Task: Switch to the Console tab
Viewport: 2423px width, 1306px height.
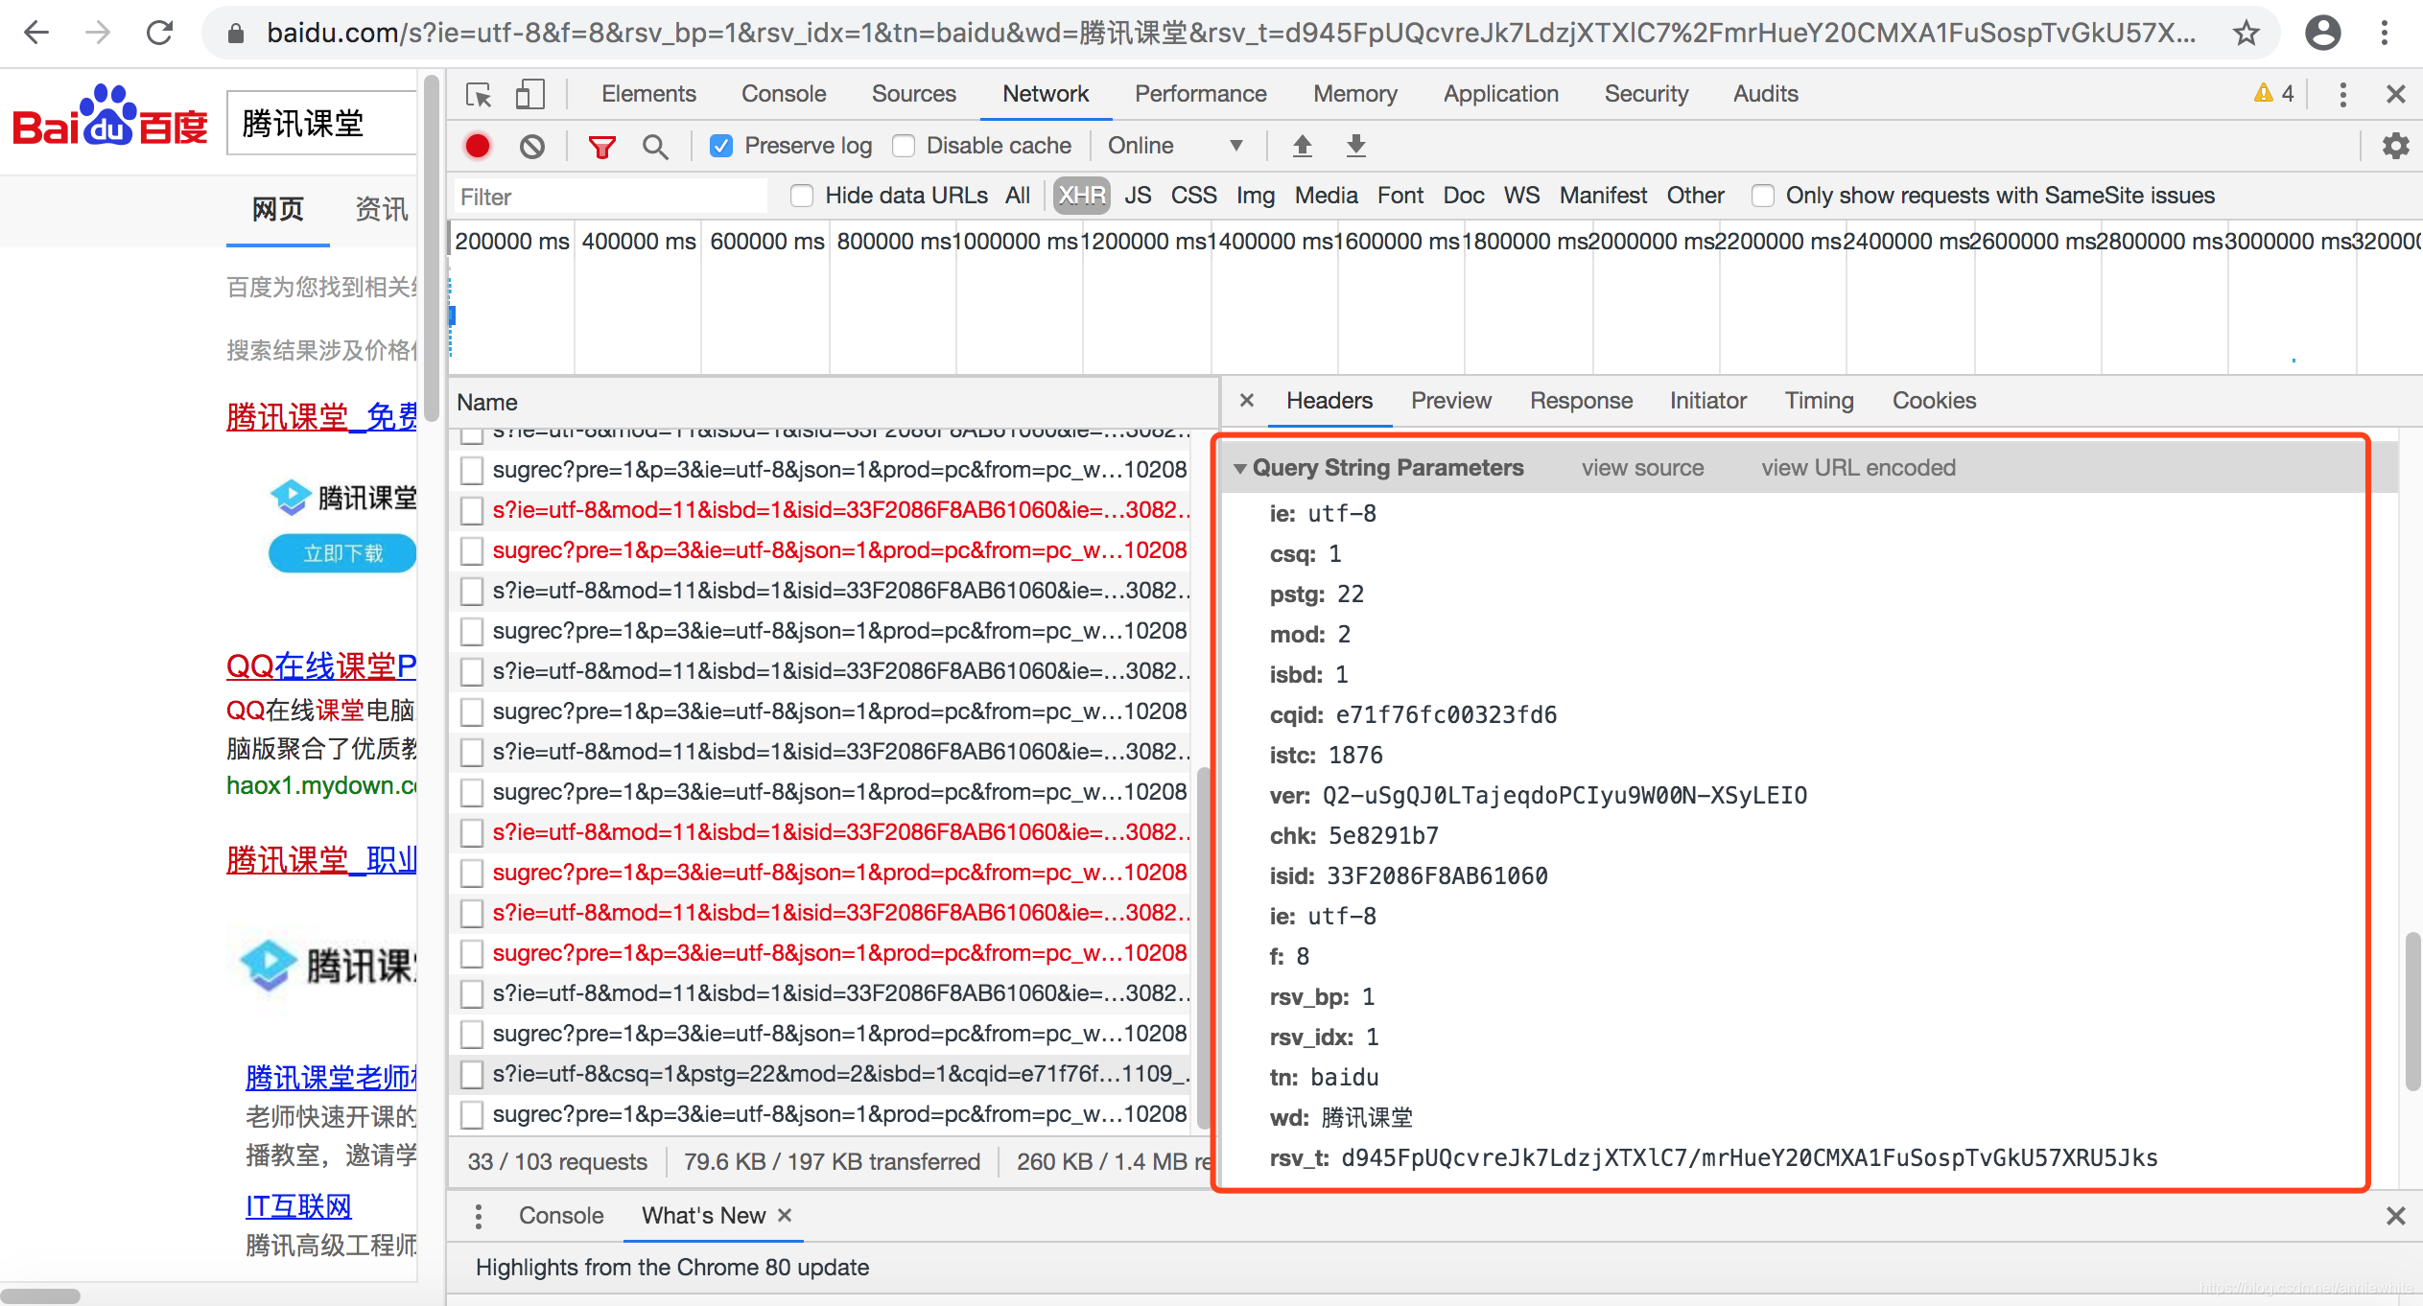Action: (784, 94)
